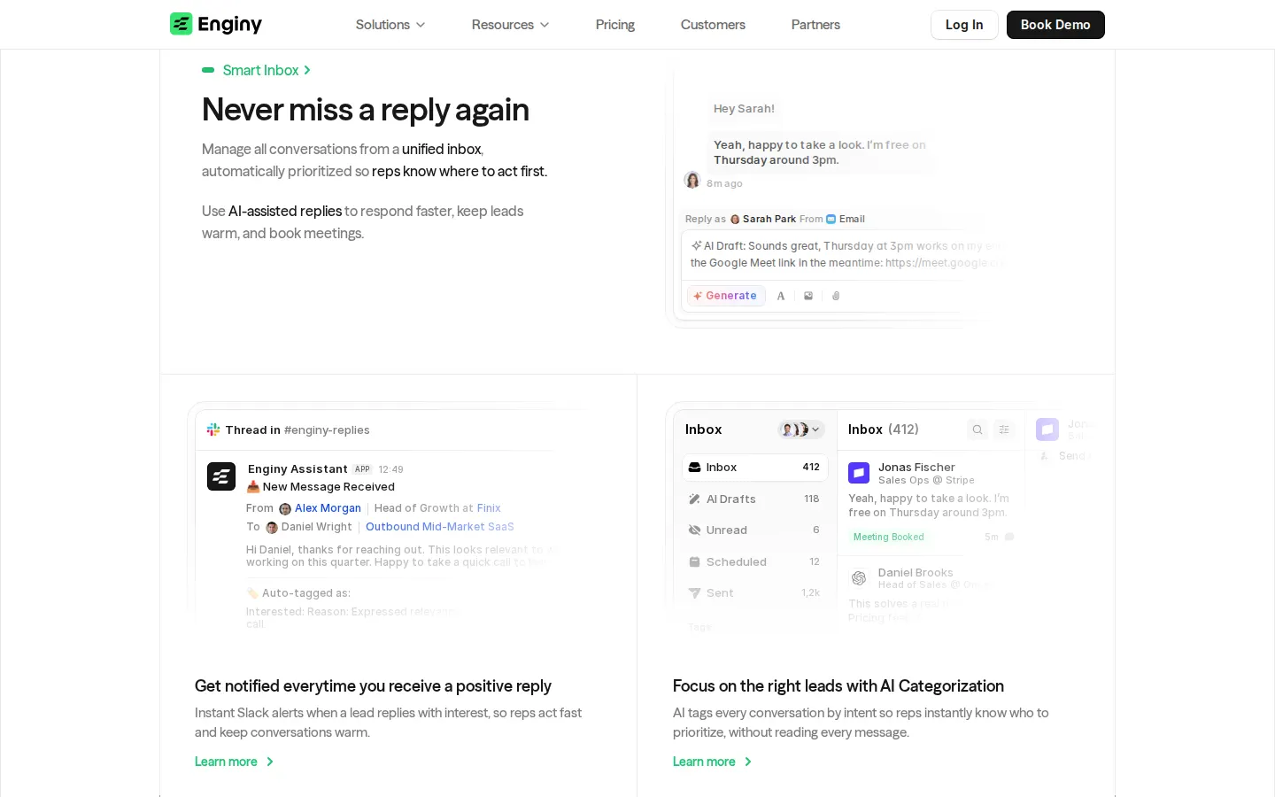The height and width of the screenshot is (797, 1275).
Task: Go to the Pricing page
Action: pyautogui.click(x=614, y=25)
